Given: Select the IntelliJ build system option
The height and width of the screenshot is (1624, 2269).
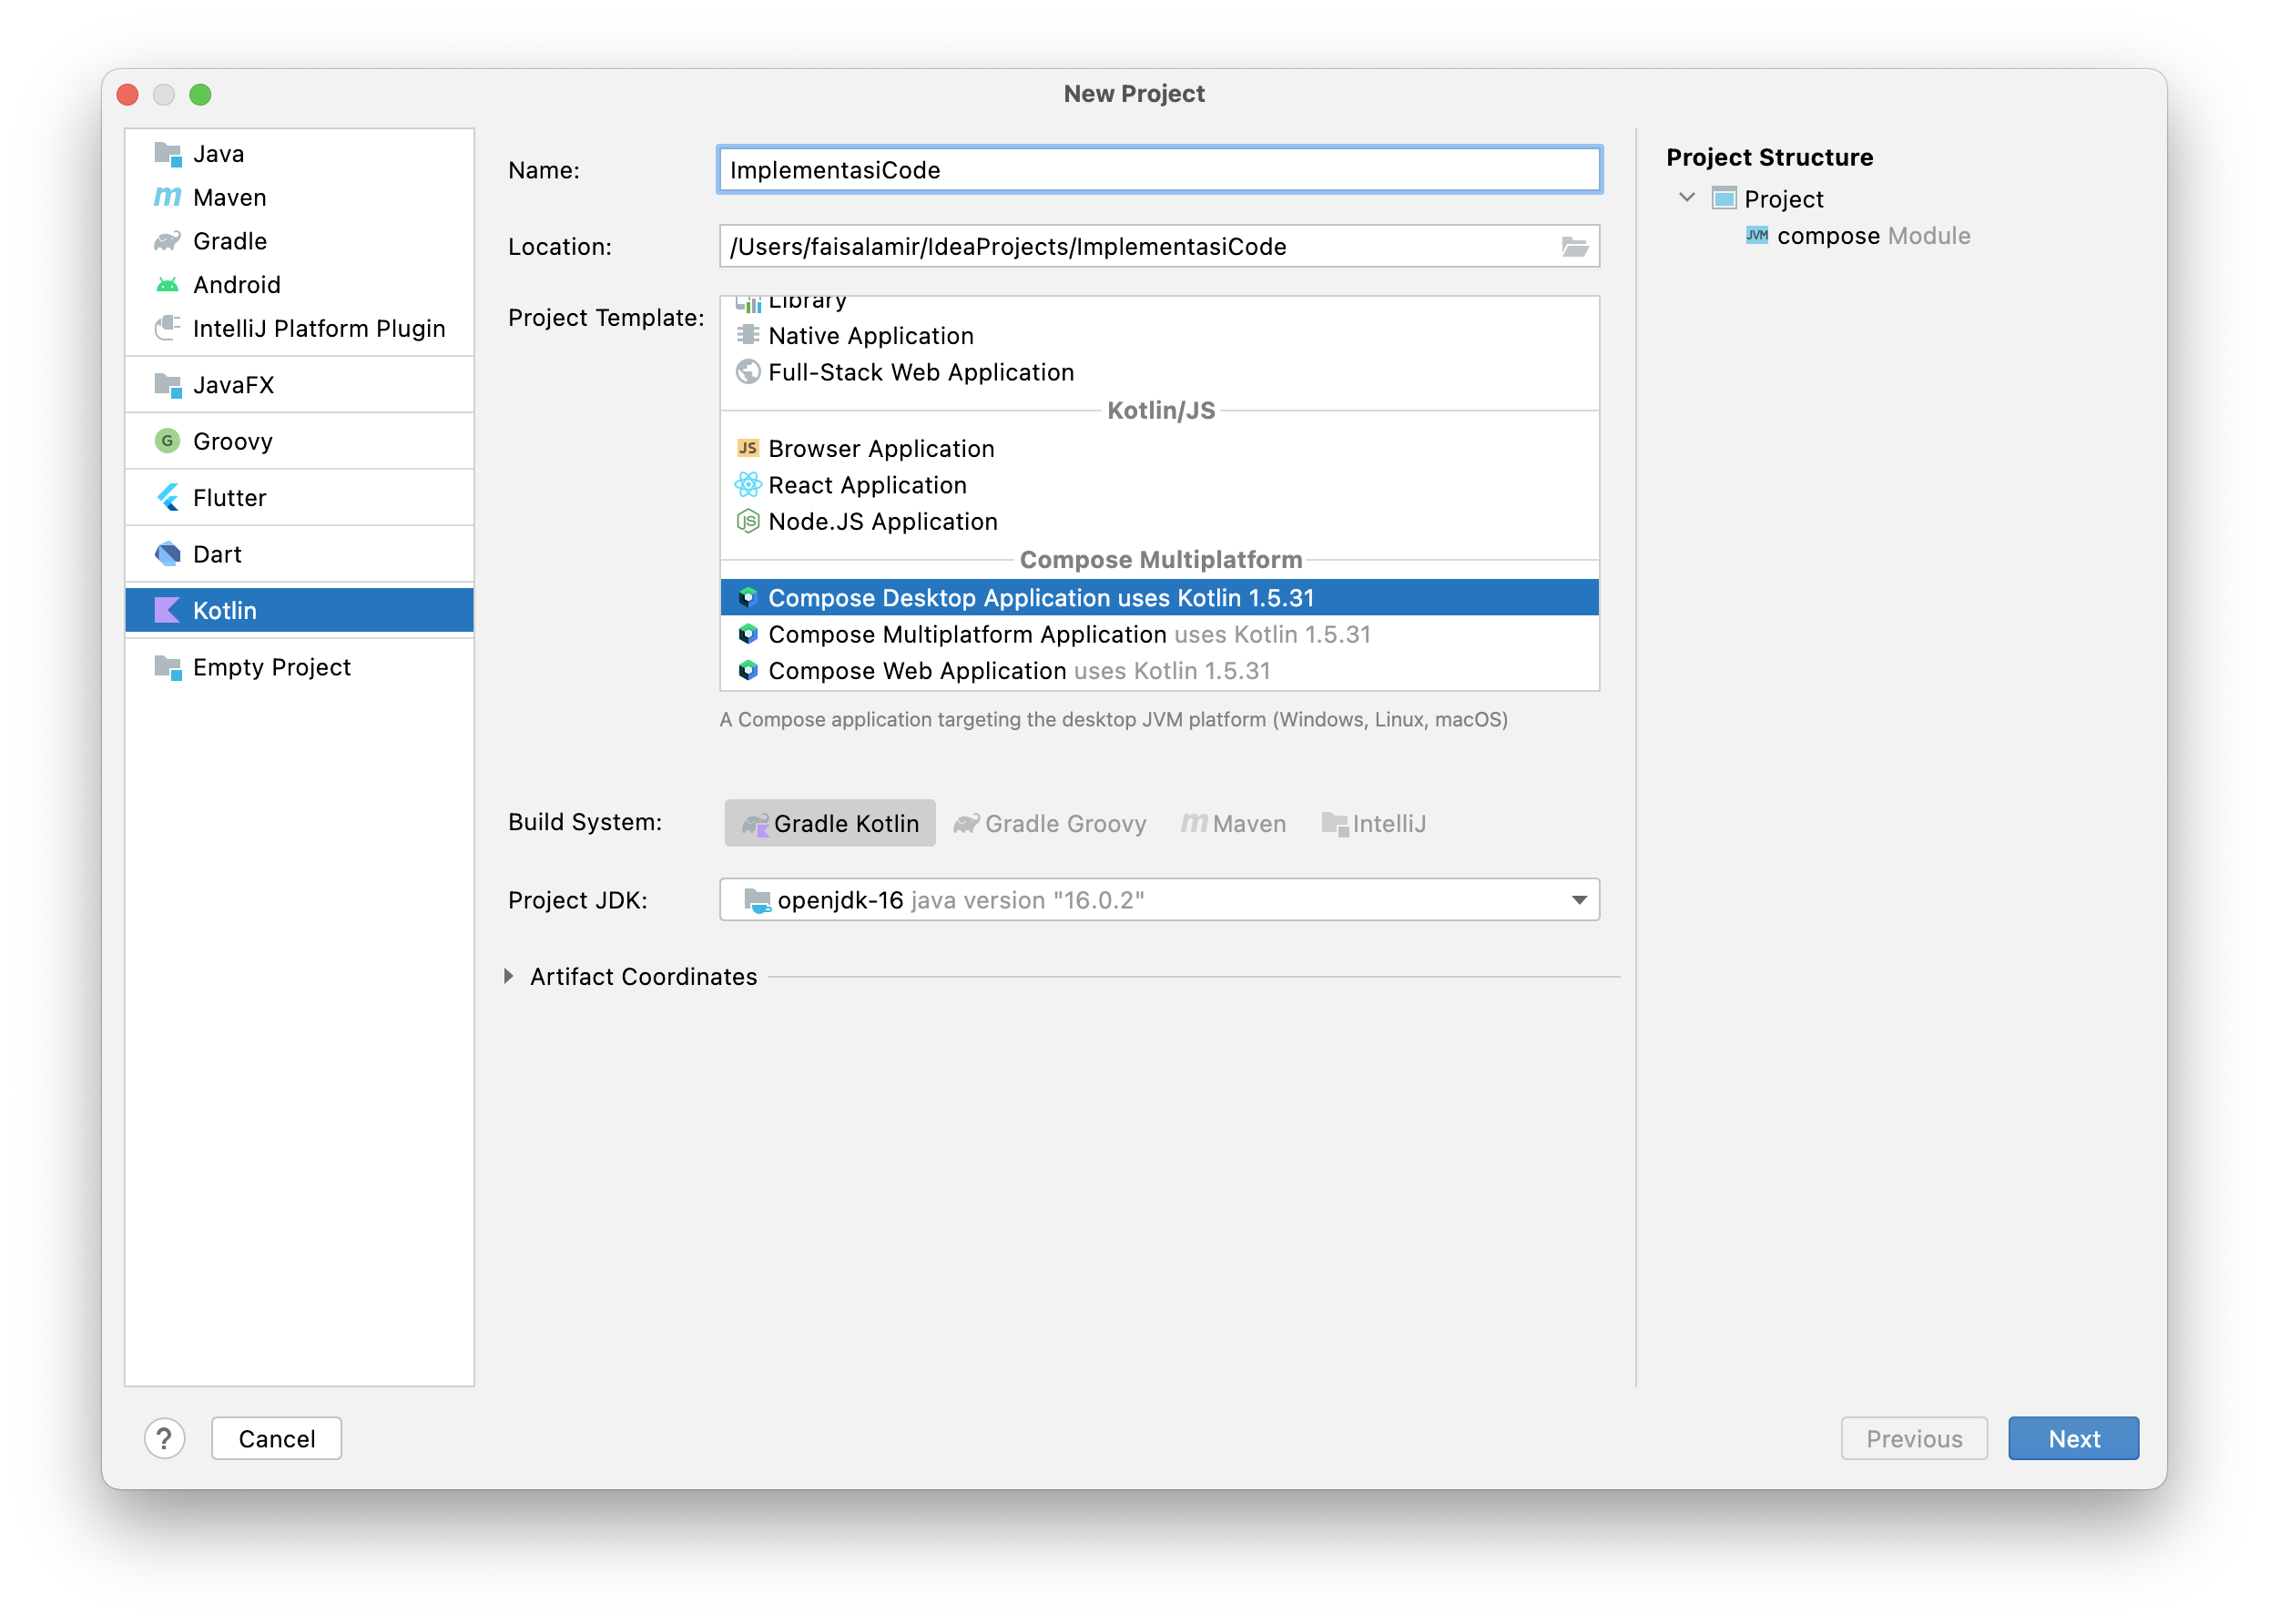Looking at the screenshot, I should point(1374,823).
